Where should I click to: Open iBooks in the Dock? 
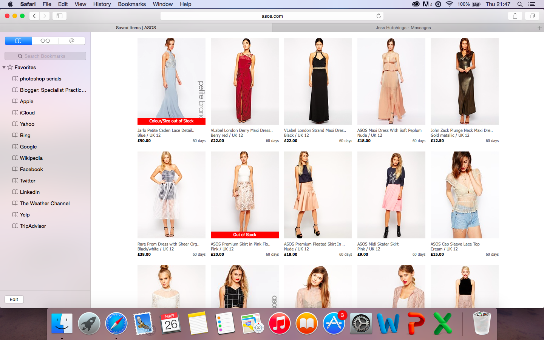pyautogui.click(x=307, y=323)
